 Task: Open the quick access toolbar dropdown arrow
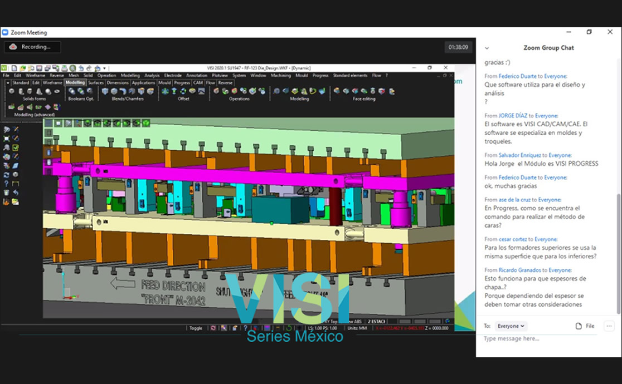[x=104, y=68]
